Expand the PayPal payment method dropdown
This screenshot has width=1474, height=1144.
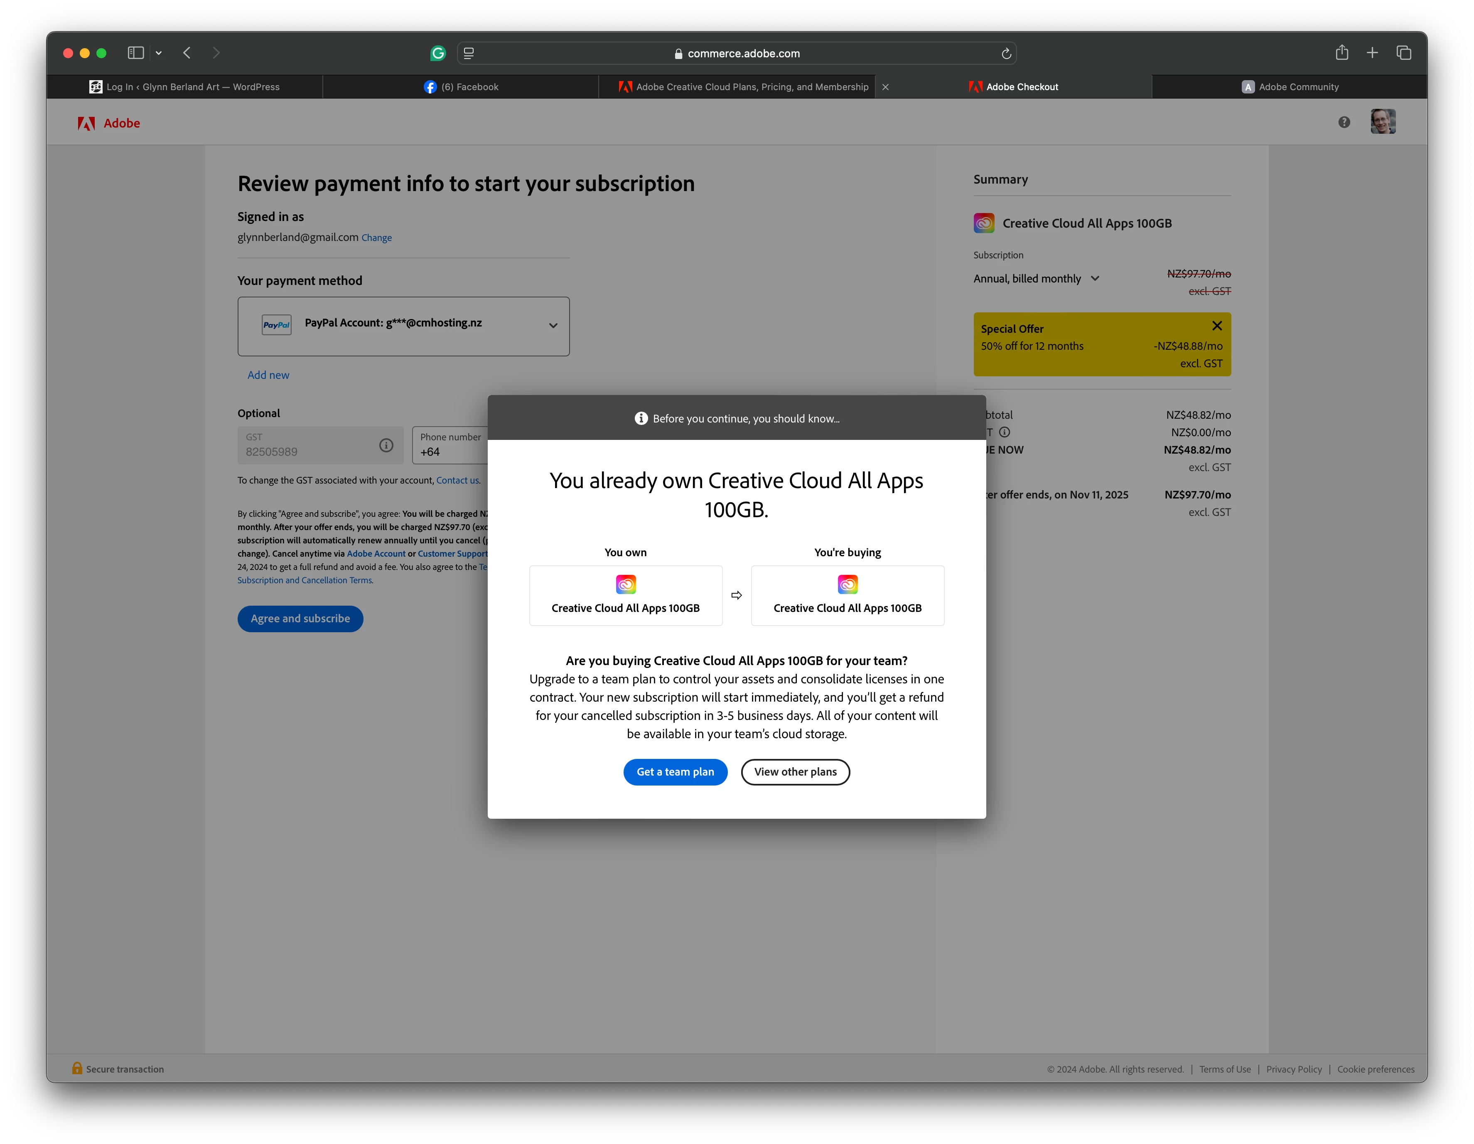point(553,326)
